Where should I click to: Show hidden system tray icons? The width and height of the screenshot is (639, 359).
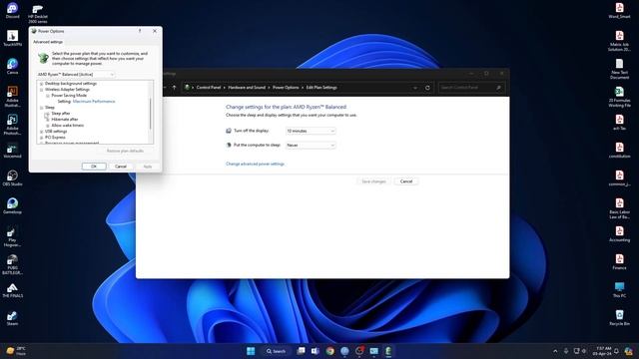(555, 351)
